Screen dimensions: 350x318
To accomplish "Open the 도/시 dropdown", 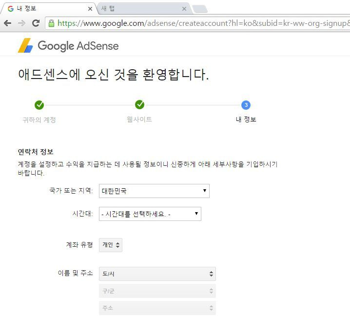I will point(157,274).
